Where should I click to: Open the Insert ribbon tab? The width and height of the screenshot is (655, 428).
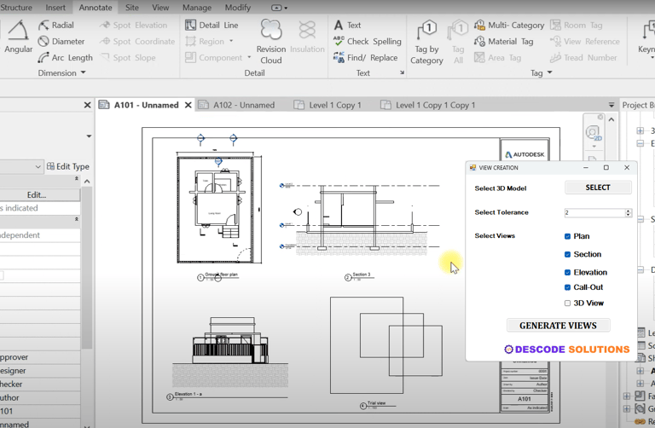point(55,8)
